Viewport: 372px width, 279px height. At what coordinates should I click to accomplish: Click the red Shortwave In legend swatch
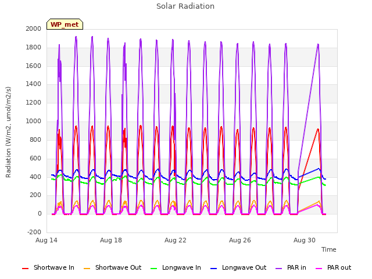click(25, 269)
